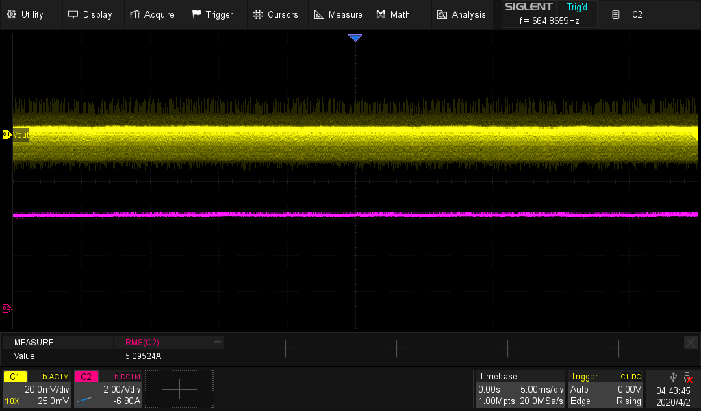701x411 pixels.
Task: Click the C2 channel info icon top right
Action: [617, 14]
